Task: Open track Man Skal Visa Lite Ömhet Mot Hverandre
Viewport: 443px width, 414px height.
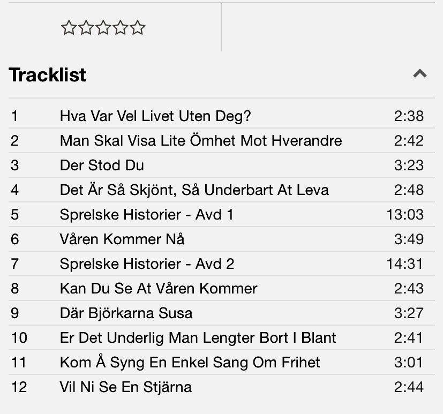Action: point(222,140)
